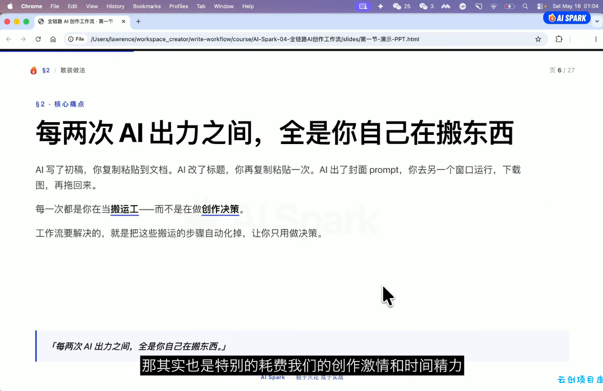Check the battery status icon

click(x=510, y=6)
